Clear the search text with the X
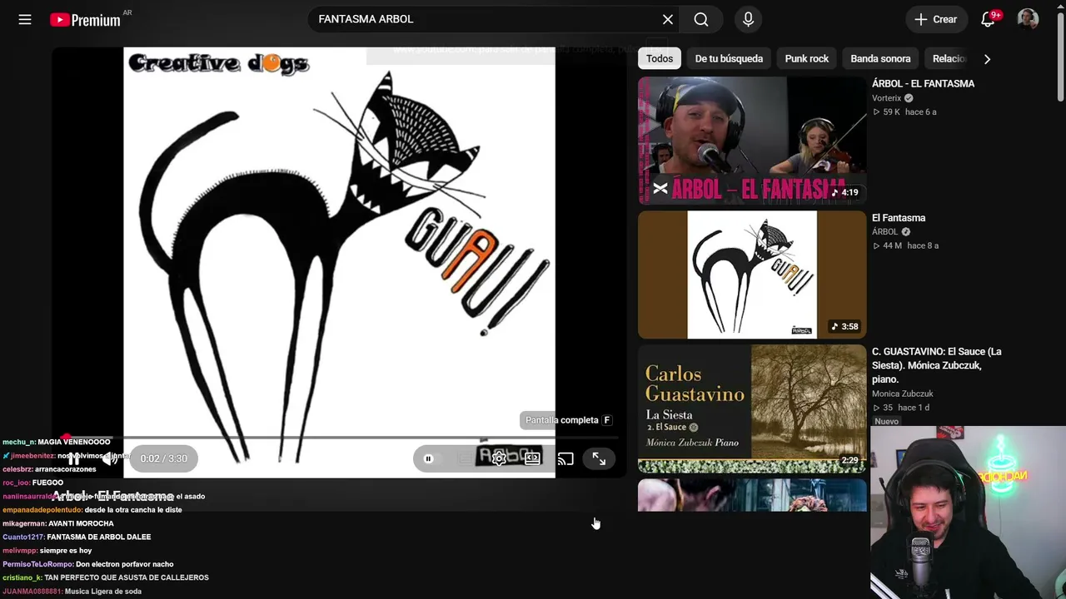1066x599 pixels. (668, 19)
